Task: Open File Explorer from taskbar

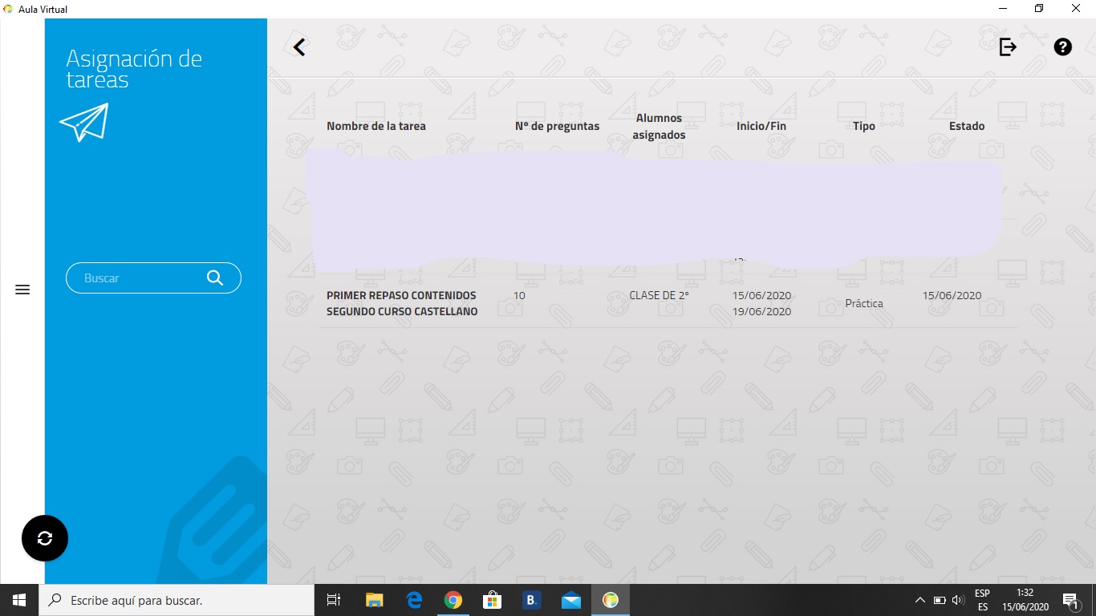Action: [x=375, y=600]
